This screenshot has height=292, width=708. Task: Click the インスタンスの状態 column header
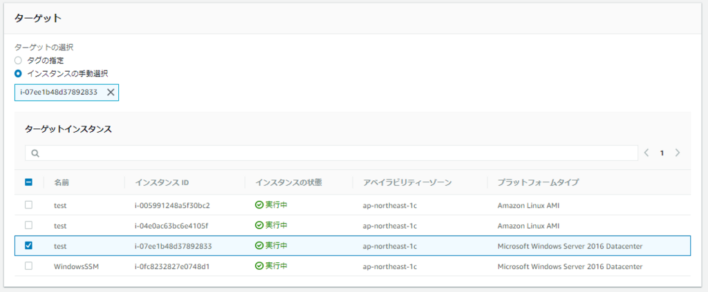[x=288, y=182]
